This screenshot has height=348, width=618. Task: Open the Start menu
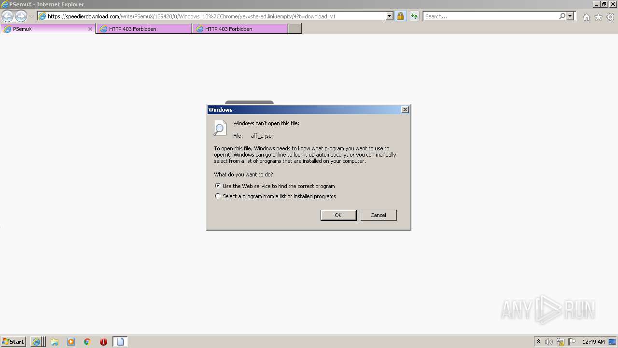point(13,341)
